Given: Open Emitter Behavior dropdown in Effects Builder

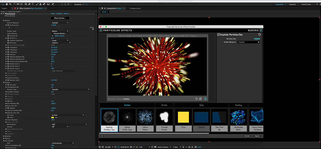Looking at the screenshot, I should [249, 42].
